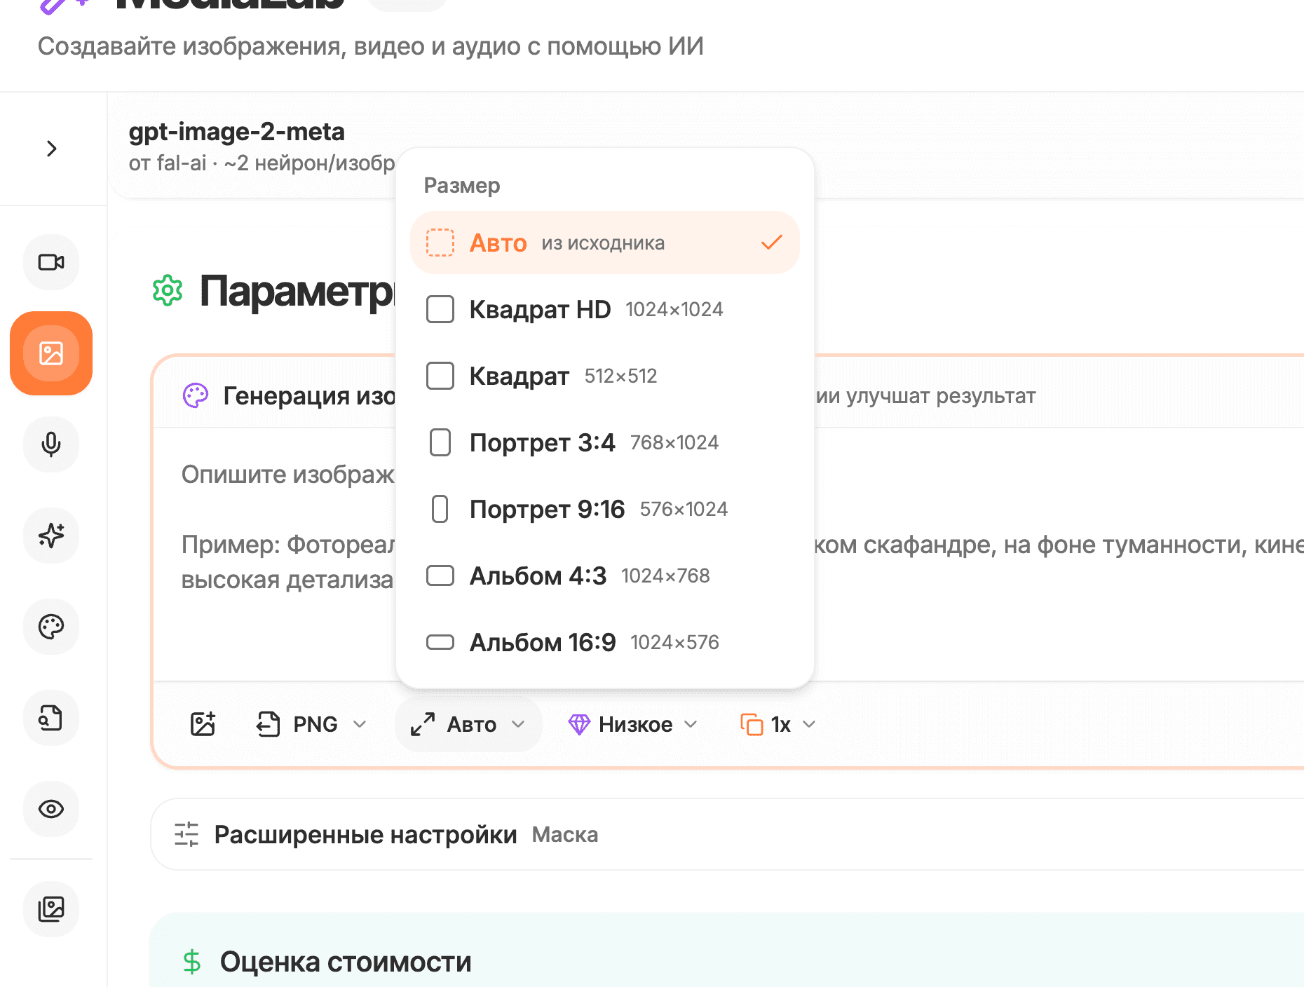Open the 1x image count dropdown
1304x987 pixels.
coord(778,724)
